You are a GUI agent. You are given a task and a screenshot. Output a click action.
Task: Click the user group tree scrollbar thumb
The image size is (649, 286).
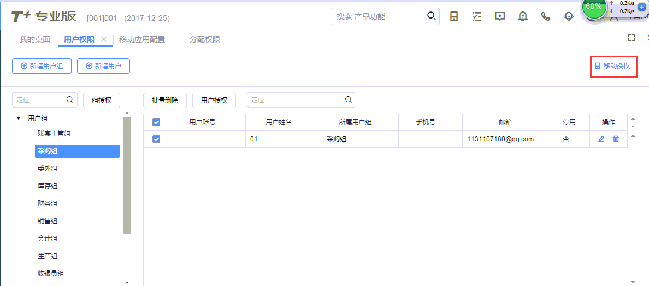[x=127, y=176]
